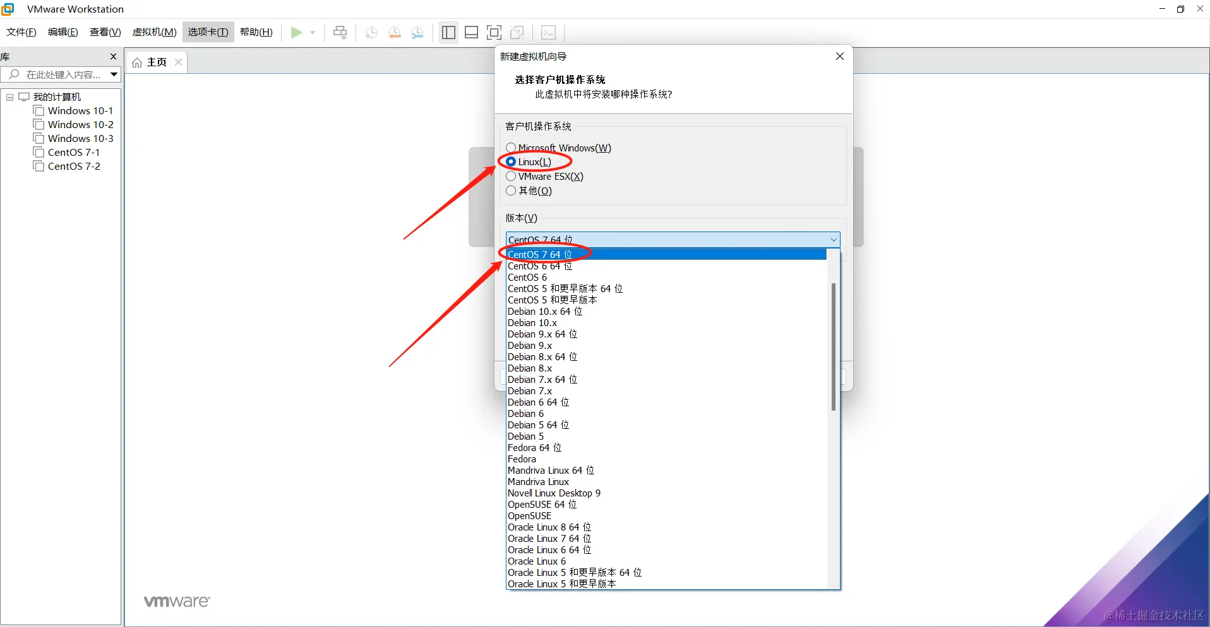Click the VM icon beside Windows 10-1
This screenshot has height=627, width=1210.
39,110
